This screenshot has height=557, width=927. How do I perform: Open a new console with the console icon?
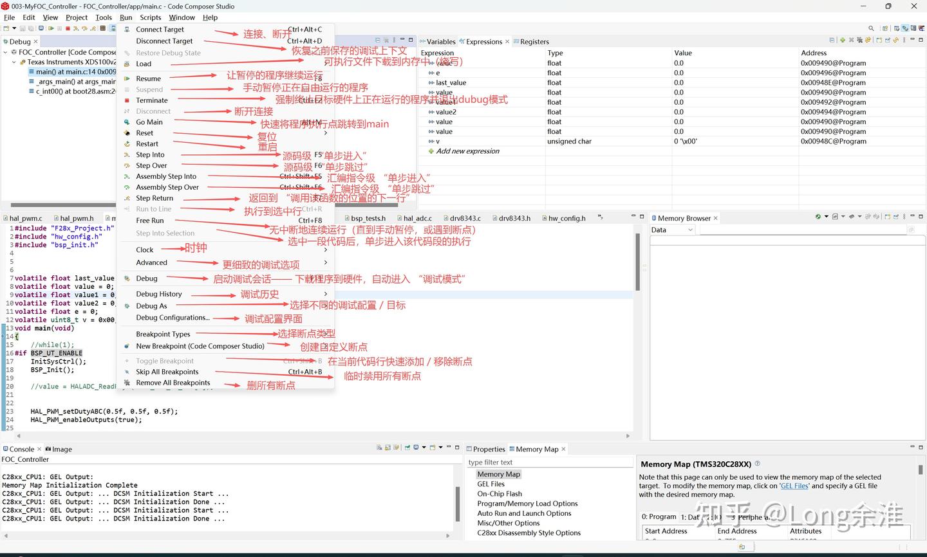point(433,448)
